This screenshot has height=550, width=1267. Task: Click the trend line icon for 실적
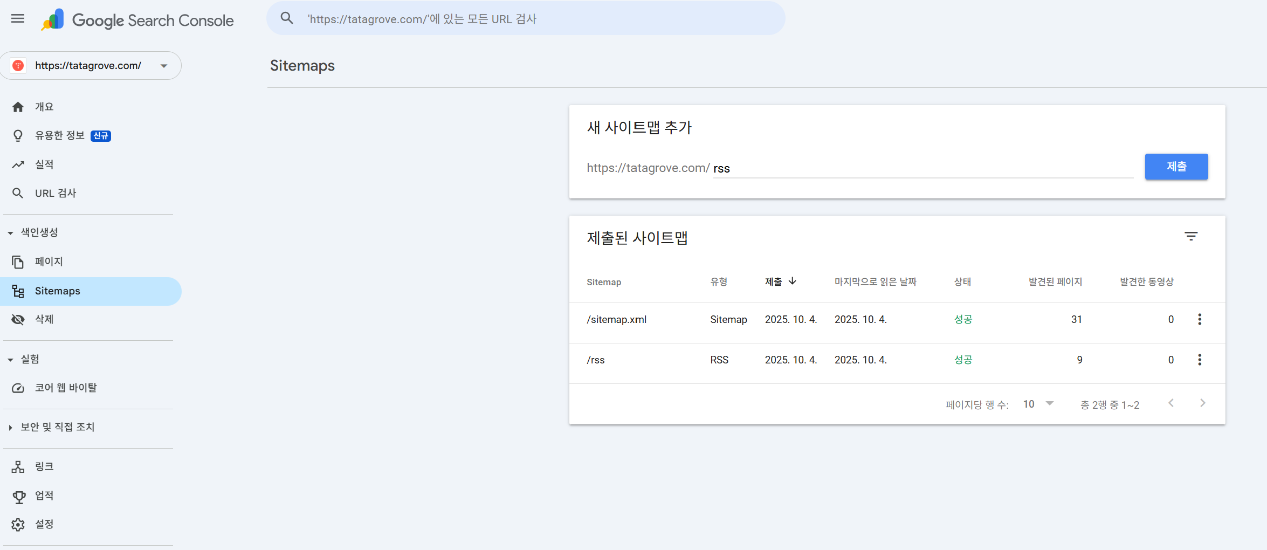pyautogui.click(x=18, y=164)
